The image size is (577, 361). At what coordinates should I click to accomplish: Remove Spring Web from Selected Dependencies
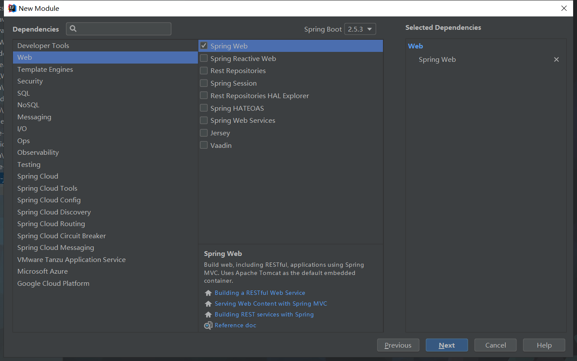(x=556, y=60)
